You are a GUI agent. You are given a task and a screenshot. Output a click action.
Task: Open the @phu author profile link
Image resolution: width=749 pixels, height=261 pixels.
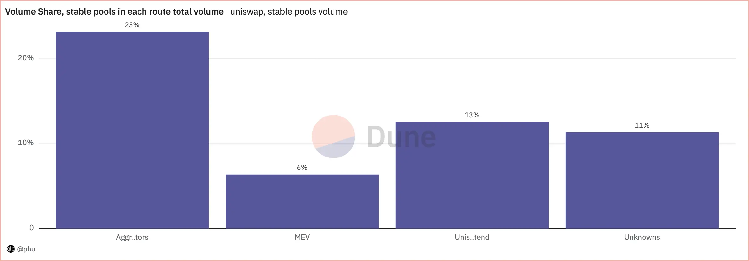pyautogui.click(x=26, y=249)
